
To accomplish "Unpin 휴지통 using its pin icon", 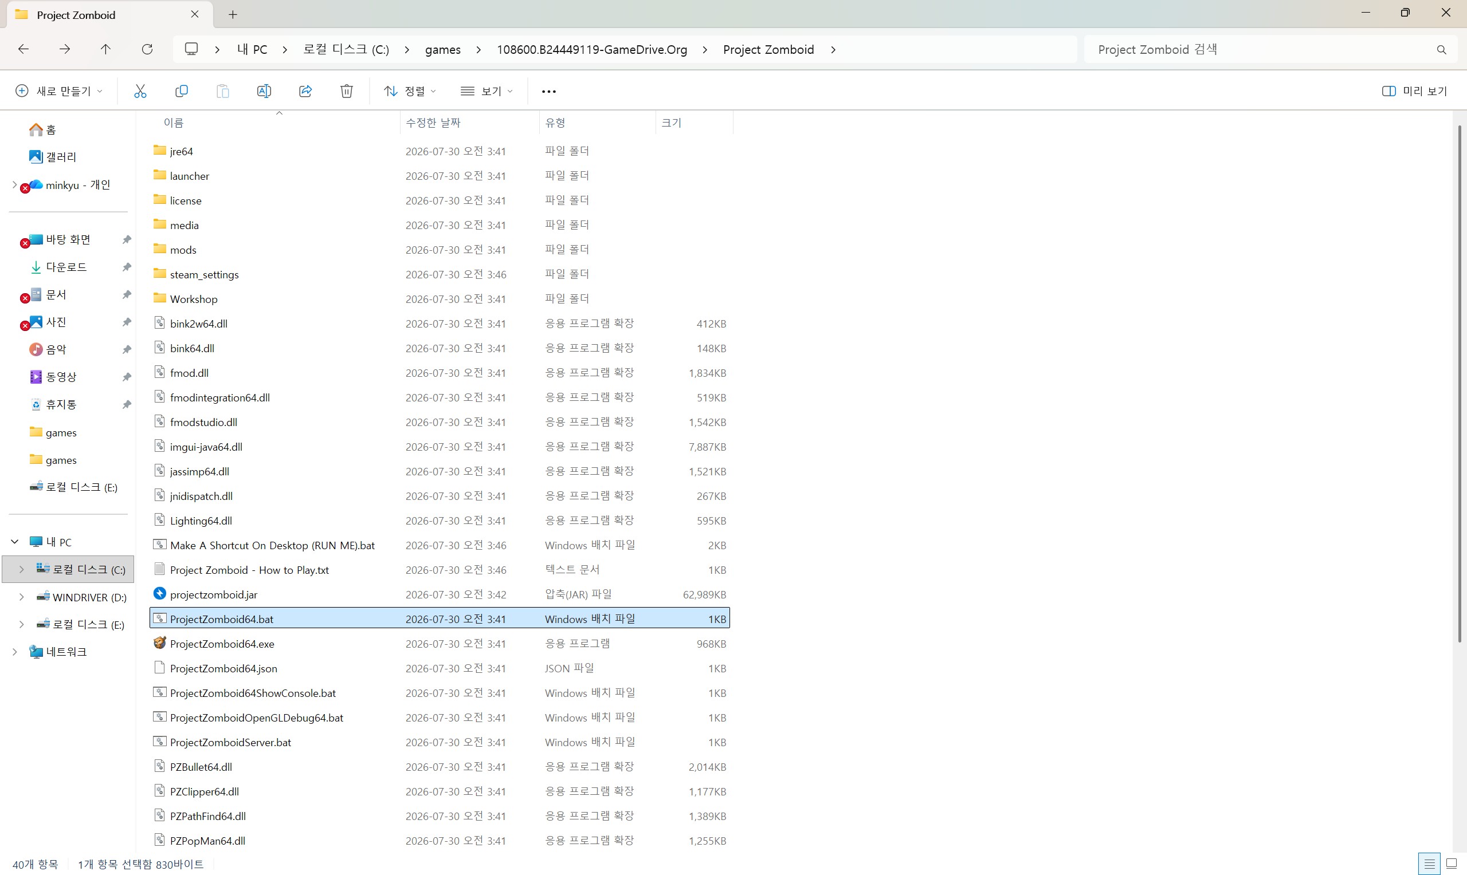I will 126,404.
